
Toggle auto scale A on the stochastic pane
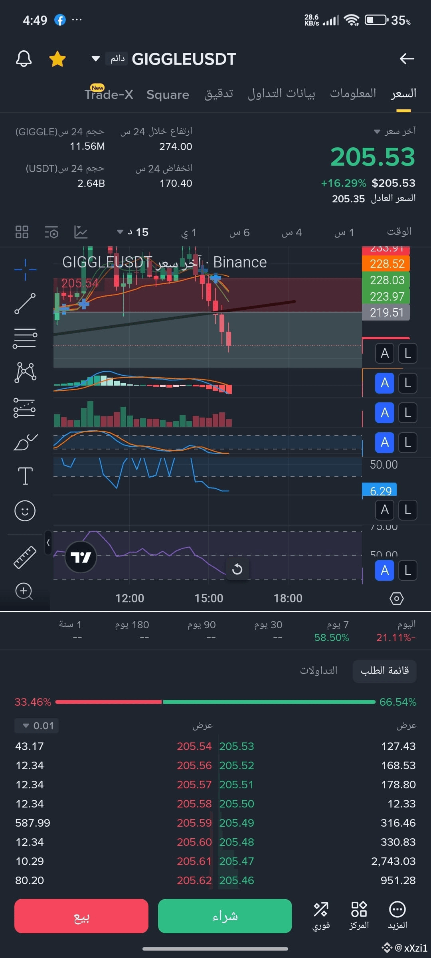(385, 442)
